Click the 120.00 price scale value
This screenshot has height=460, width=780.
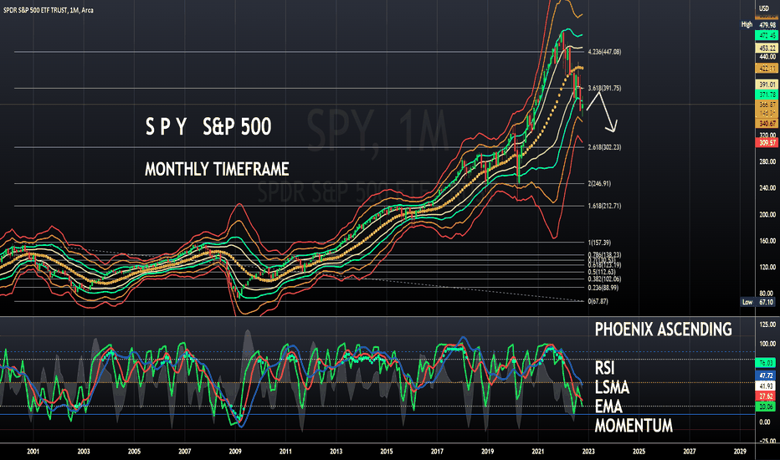[x=767, y=267]
